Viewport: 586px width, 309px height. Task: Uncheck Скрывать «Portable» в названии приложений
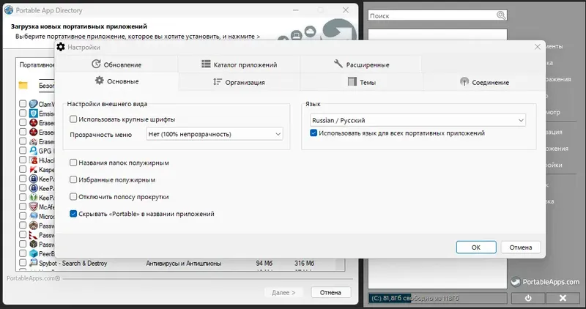[73, 214]
